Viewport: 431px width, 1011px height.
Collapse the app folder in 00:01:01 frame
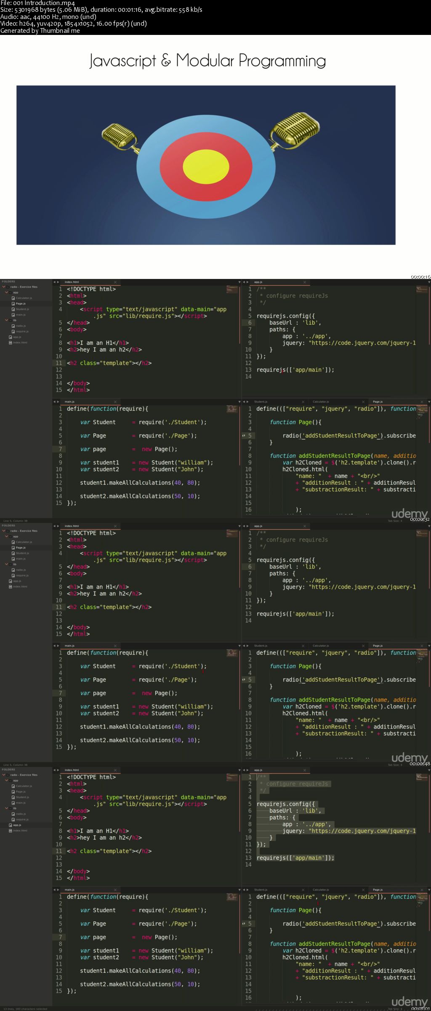point(7,780)
